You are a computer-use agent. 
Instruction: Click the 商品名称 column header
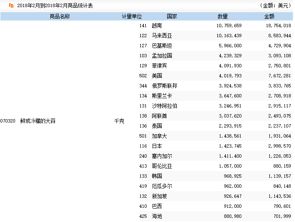60,16
